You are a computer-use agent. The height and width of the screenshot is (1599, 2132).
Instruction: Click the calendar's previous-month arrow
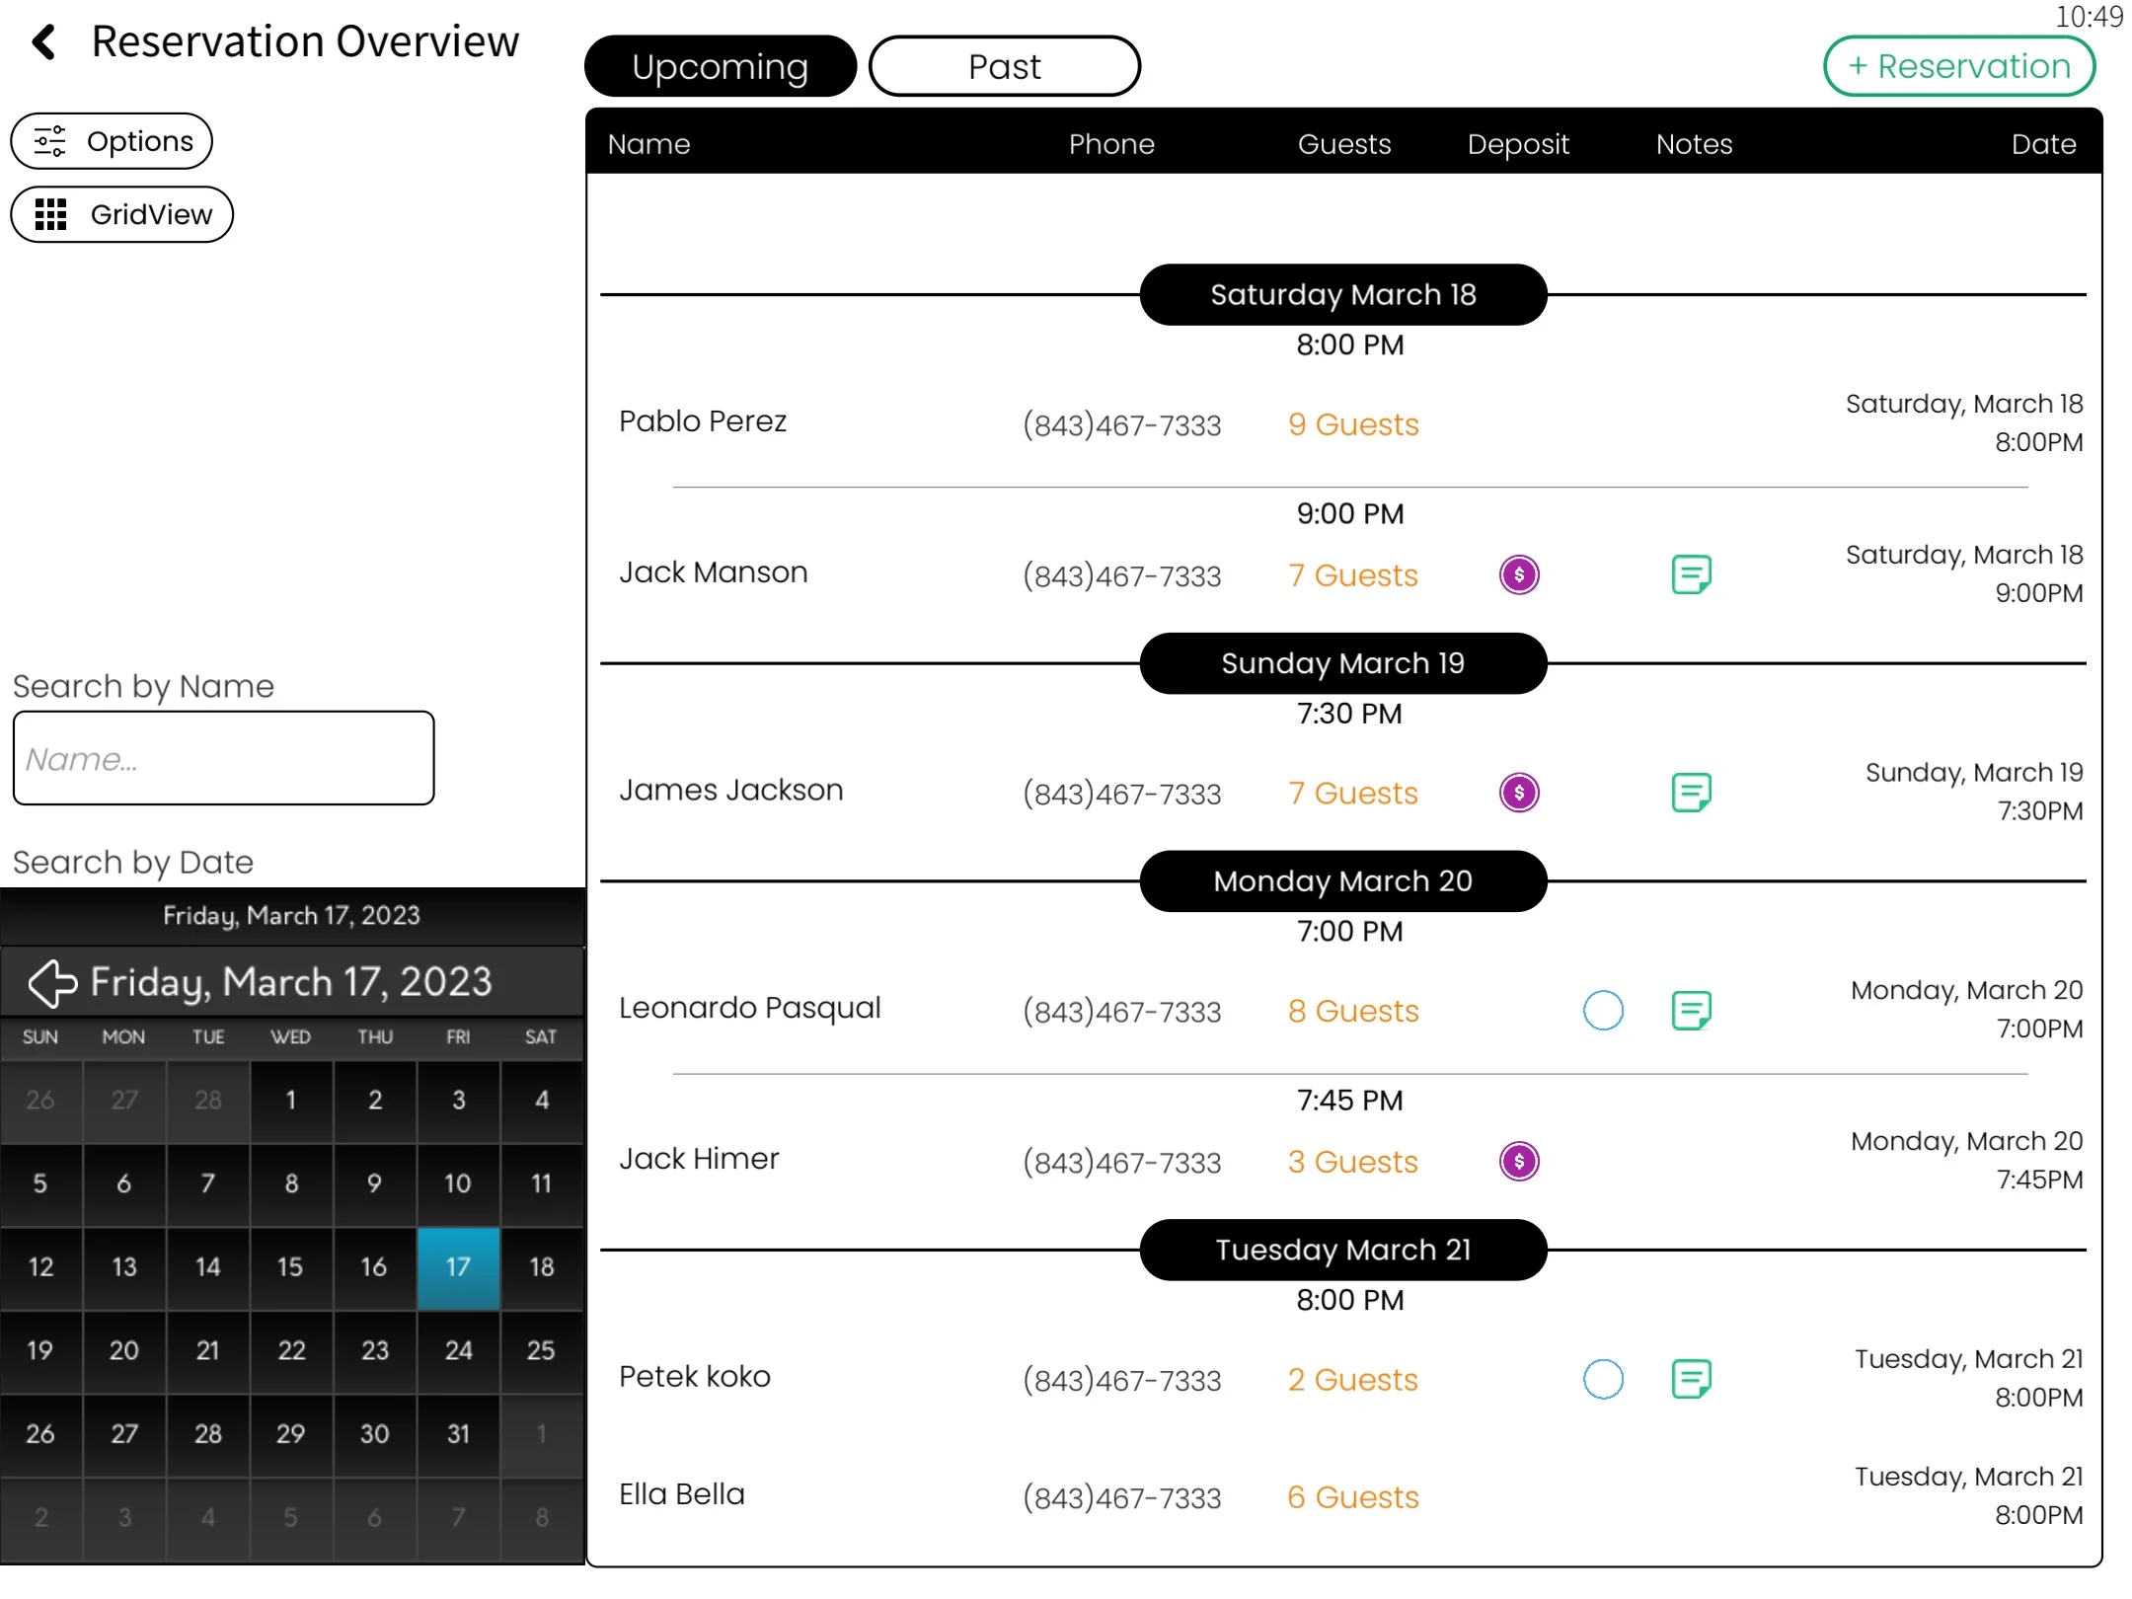(x=52, y=982)
